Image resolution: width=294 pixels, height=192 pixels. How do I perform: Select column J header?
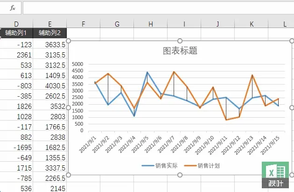[x=217, y=24]
